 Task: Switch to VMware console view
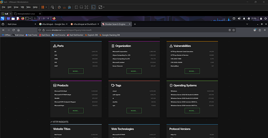tap(93, 7)
